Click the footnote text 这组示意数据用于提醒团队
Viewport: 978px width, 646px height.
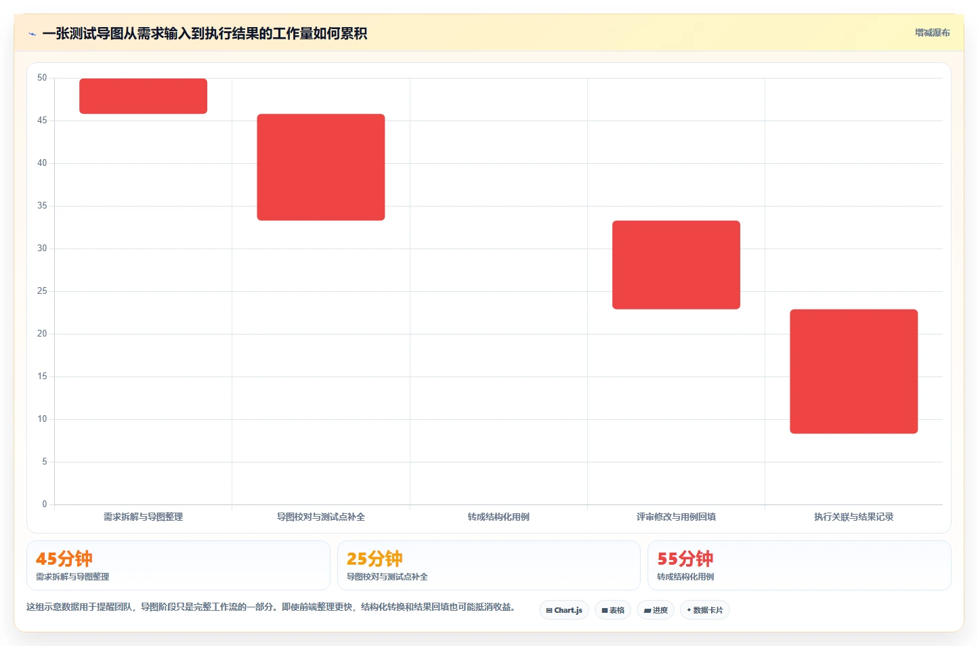coord(79,607)
